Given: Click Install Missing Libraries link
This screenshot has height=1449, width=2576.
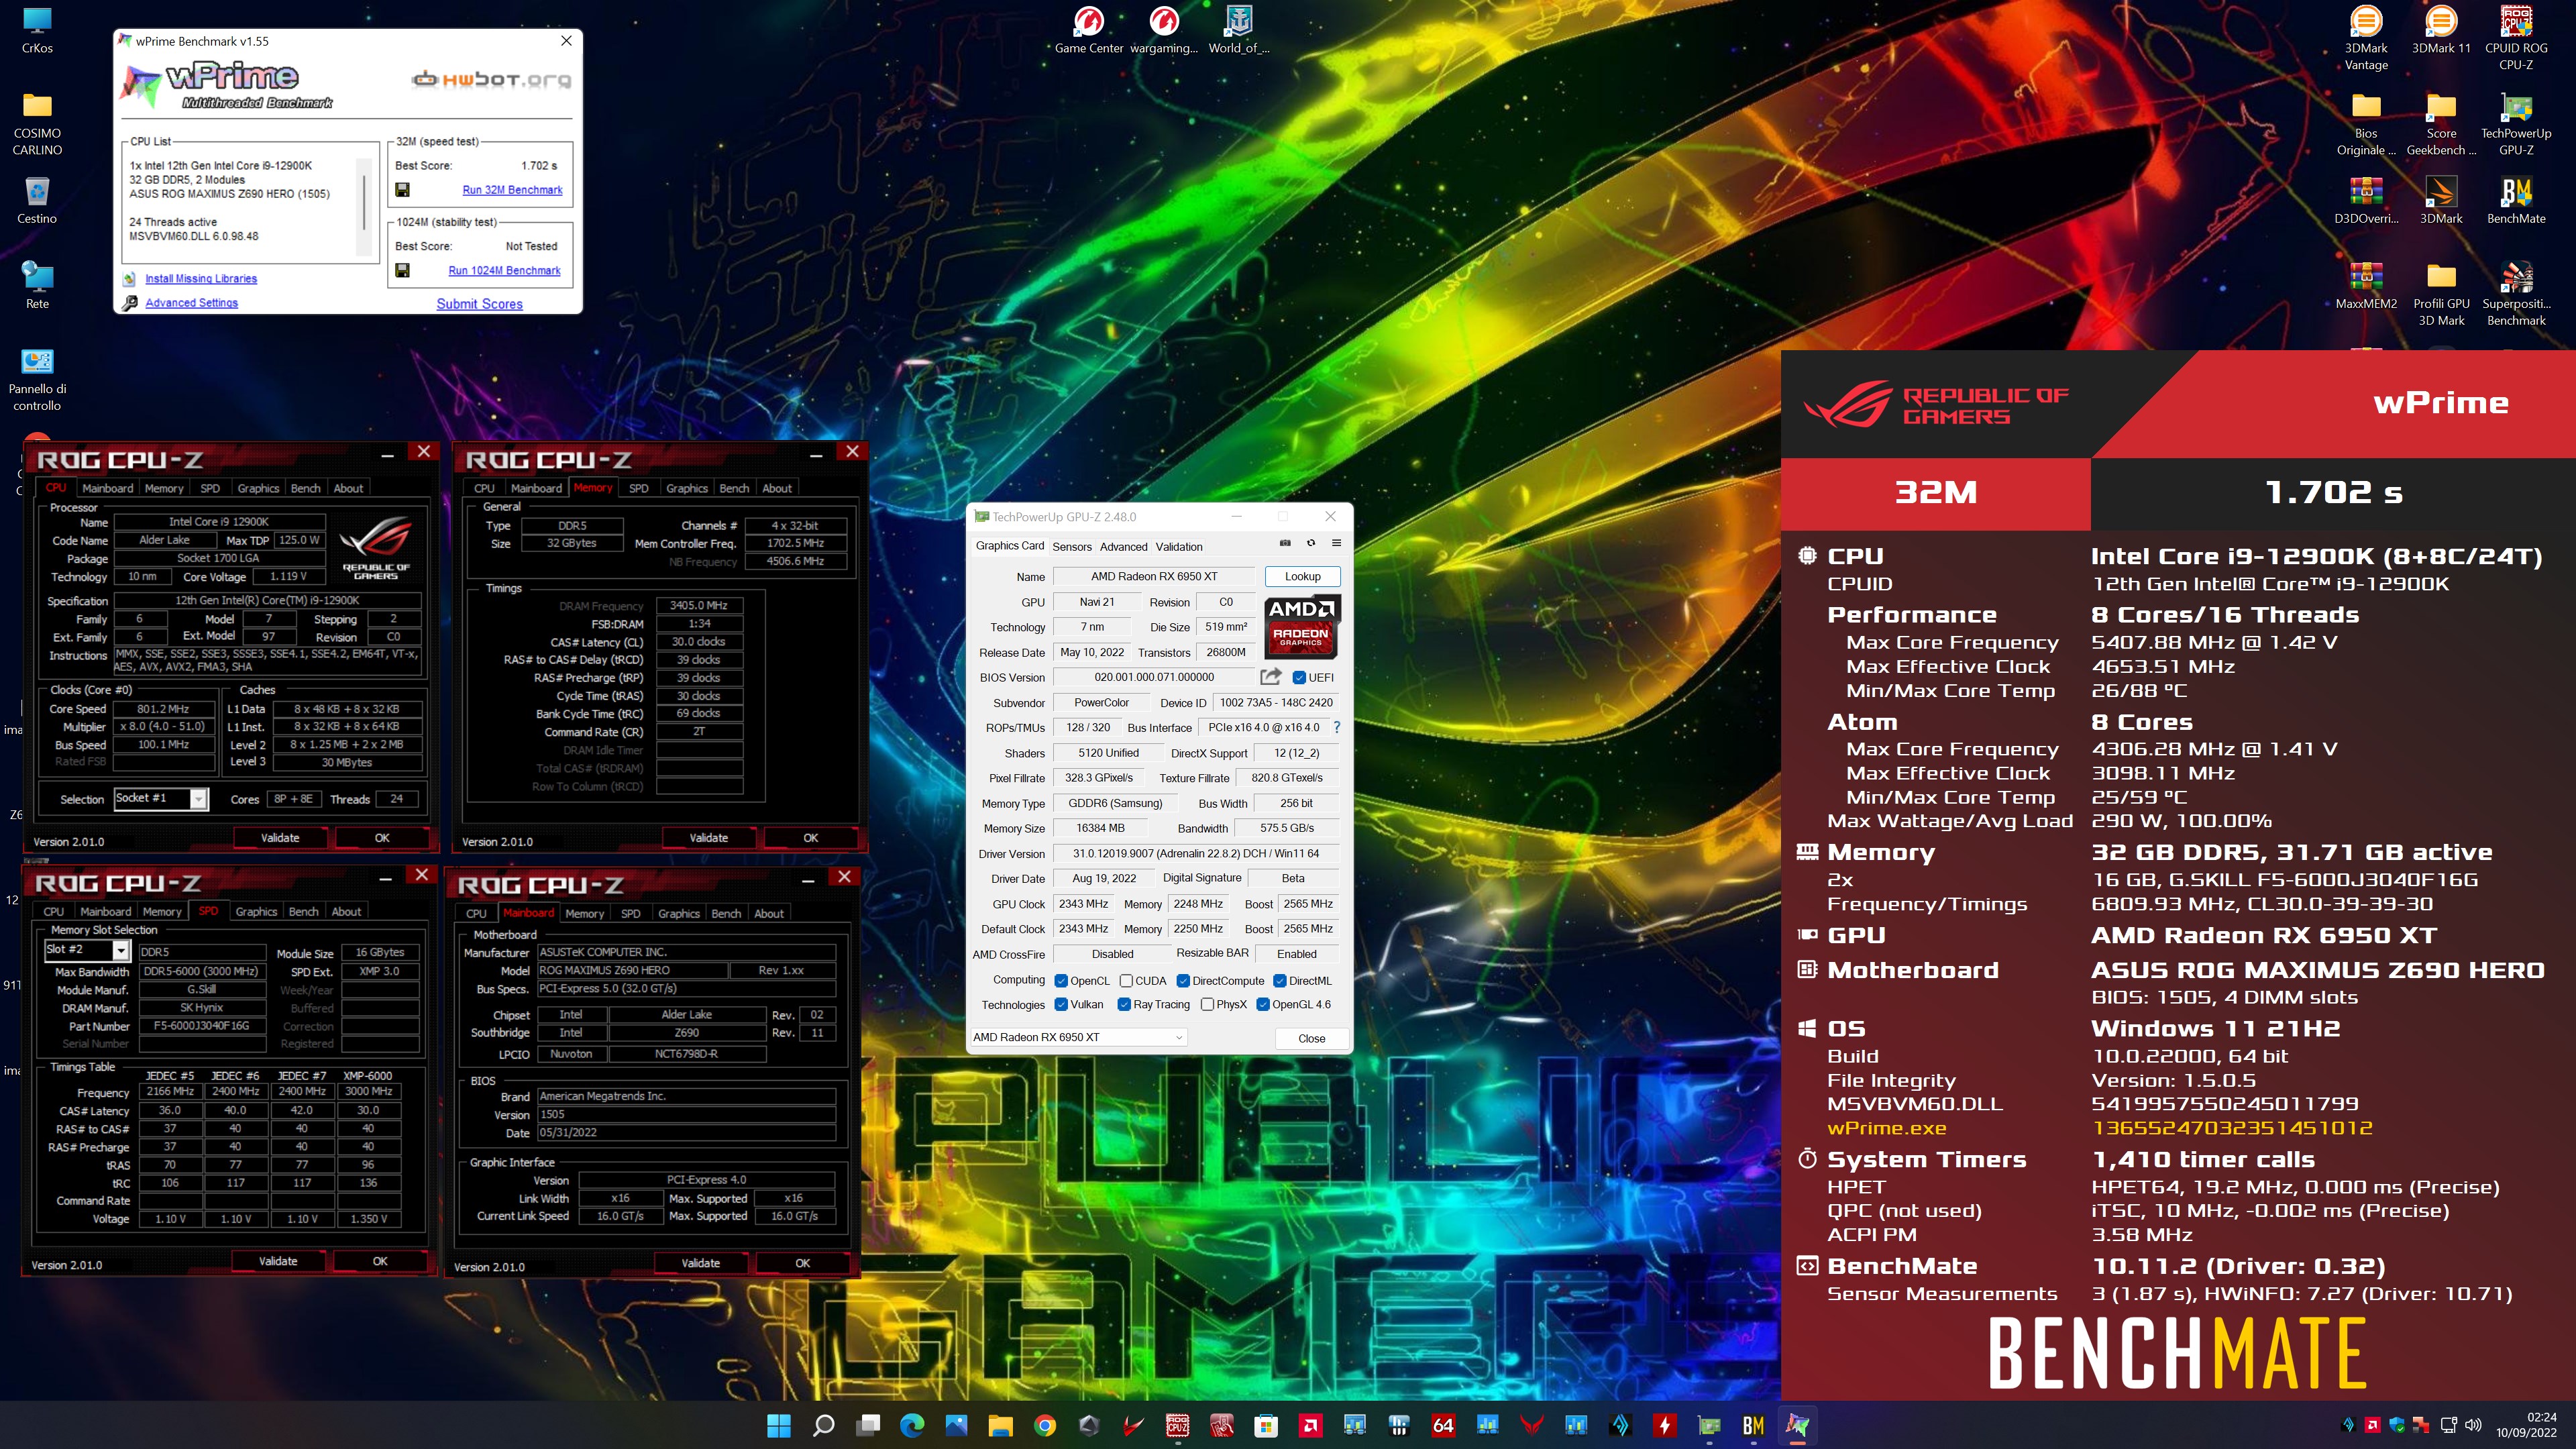Looking at the screenshot, I should 201,279.
